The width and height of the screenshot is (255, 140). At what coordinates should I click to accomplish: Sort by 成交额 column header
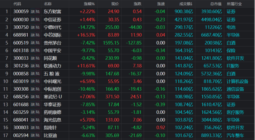(186, 4)
